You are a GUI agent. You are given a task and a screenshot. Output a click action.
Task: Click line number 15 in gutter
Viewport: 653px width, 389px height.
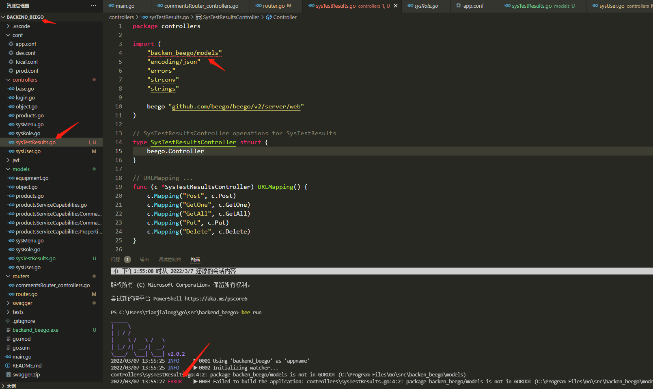pos(119,151)
